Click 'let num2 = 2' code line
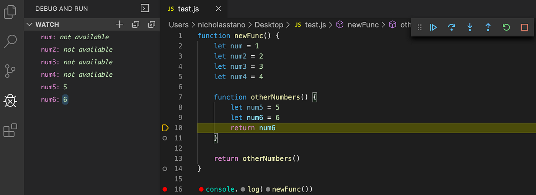Viewport: 536px width, 195px height. click(239, 56)
